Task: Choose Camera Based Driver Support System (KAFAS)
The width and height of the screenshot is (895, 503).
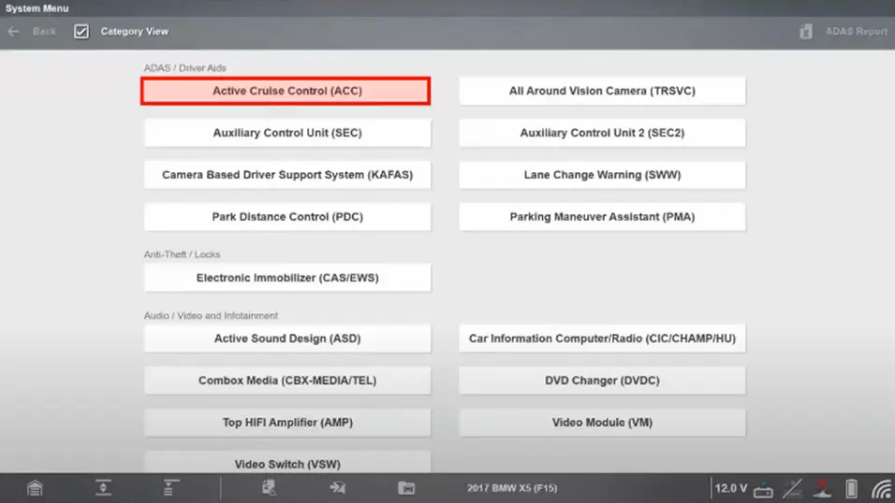Action: point(286,175)
